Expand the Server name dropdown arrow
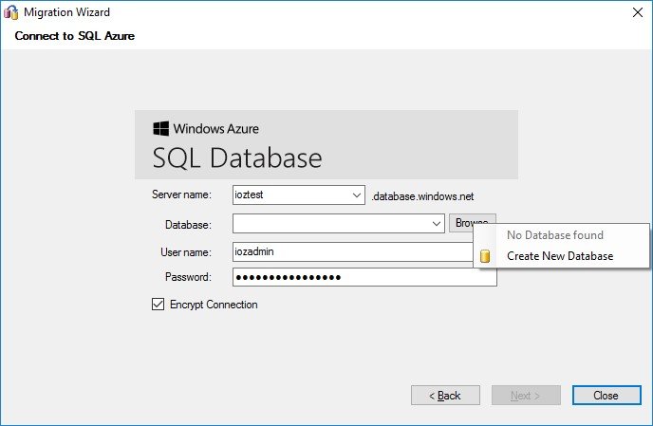The image size is (653, 426). point(357,194)
